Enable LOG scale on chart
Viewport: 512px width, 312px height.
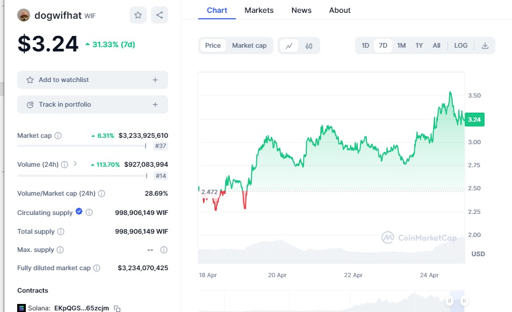point(460,46)
